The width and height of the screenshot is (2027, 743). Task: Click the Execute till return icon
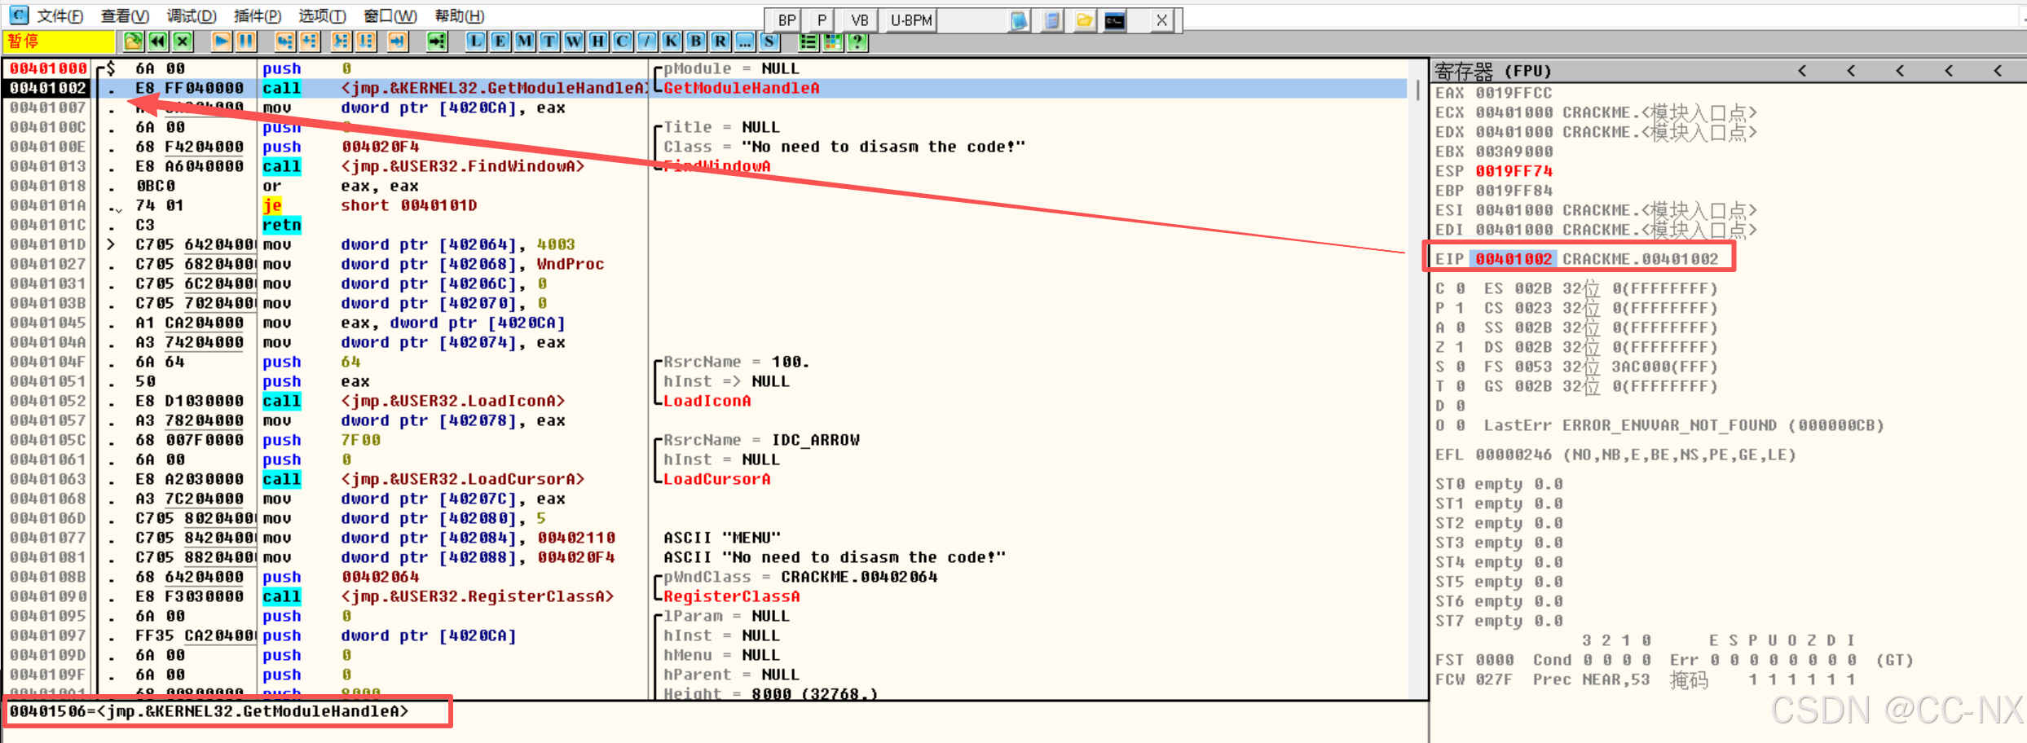tap(398, 41)
